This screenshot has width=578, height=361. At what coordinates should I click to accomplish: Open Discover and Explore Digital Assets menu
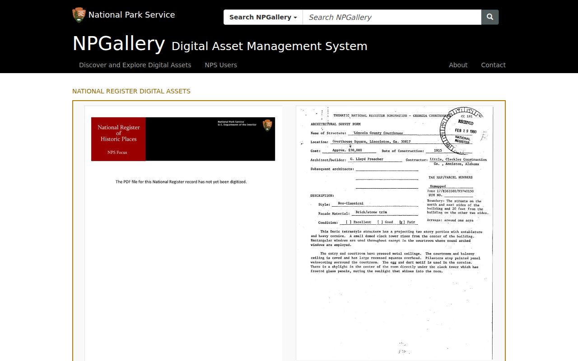click(135, 65)
